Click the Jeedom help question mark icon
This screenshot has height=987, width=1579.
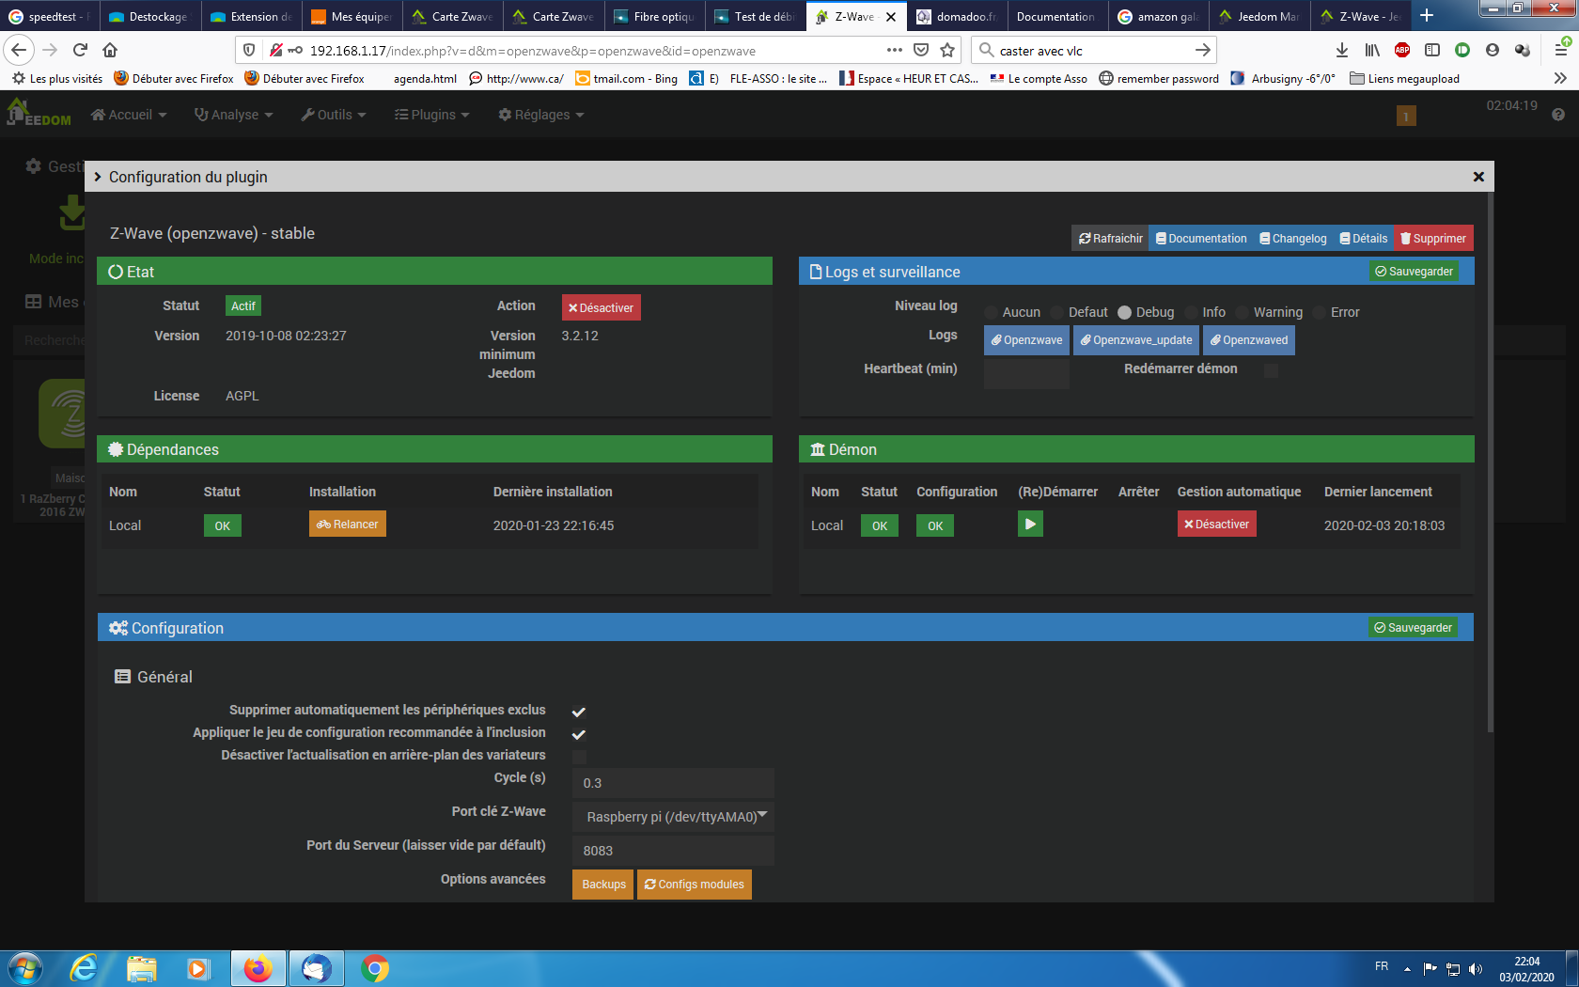click(x=1558, y=115)
